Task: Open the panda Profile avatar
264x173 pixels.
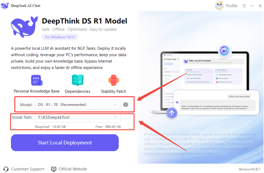Action: (x=219, y=6)
